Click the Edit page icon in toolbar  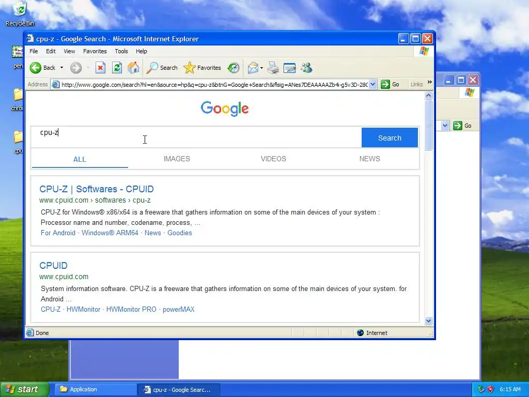point(289,68)
